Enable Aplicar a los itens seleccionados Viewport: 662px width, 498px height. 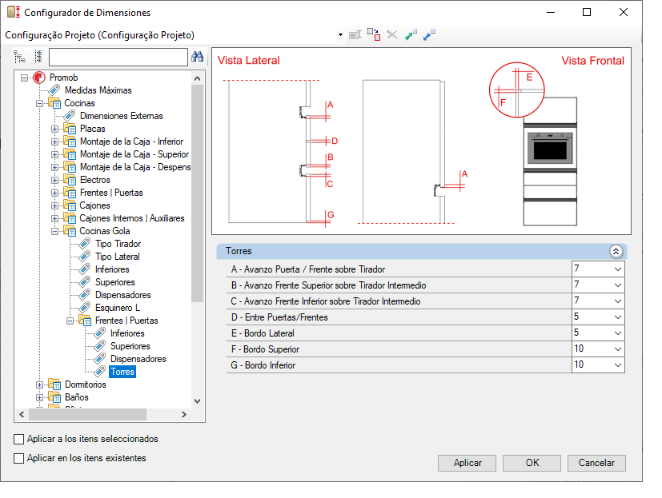point(18,440)
